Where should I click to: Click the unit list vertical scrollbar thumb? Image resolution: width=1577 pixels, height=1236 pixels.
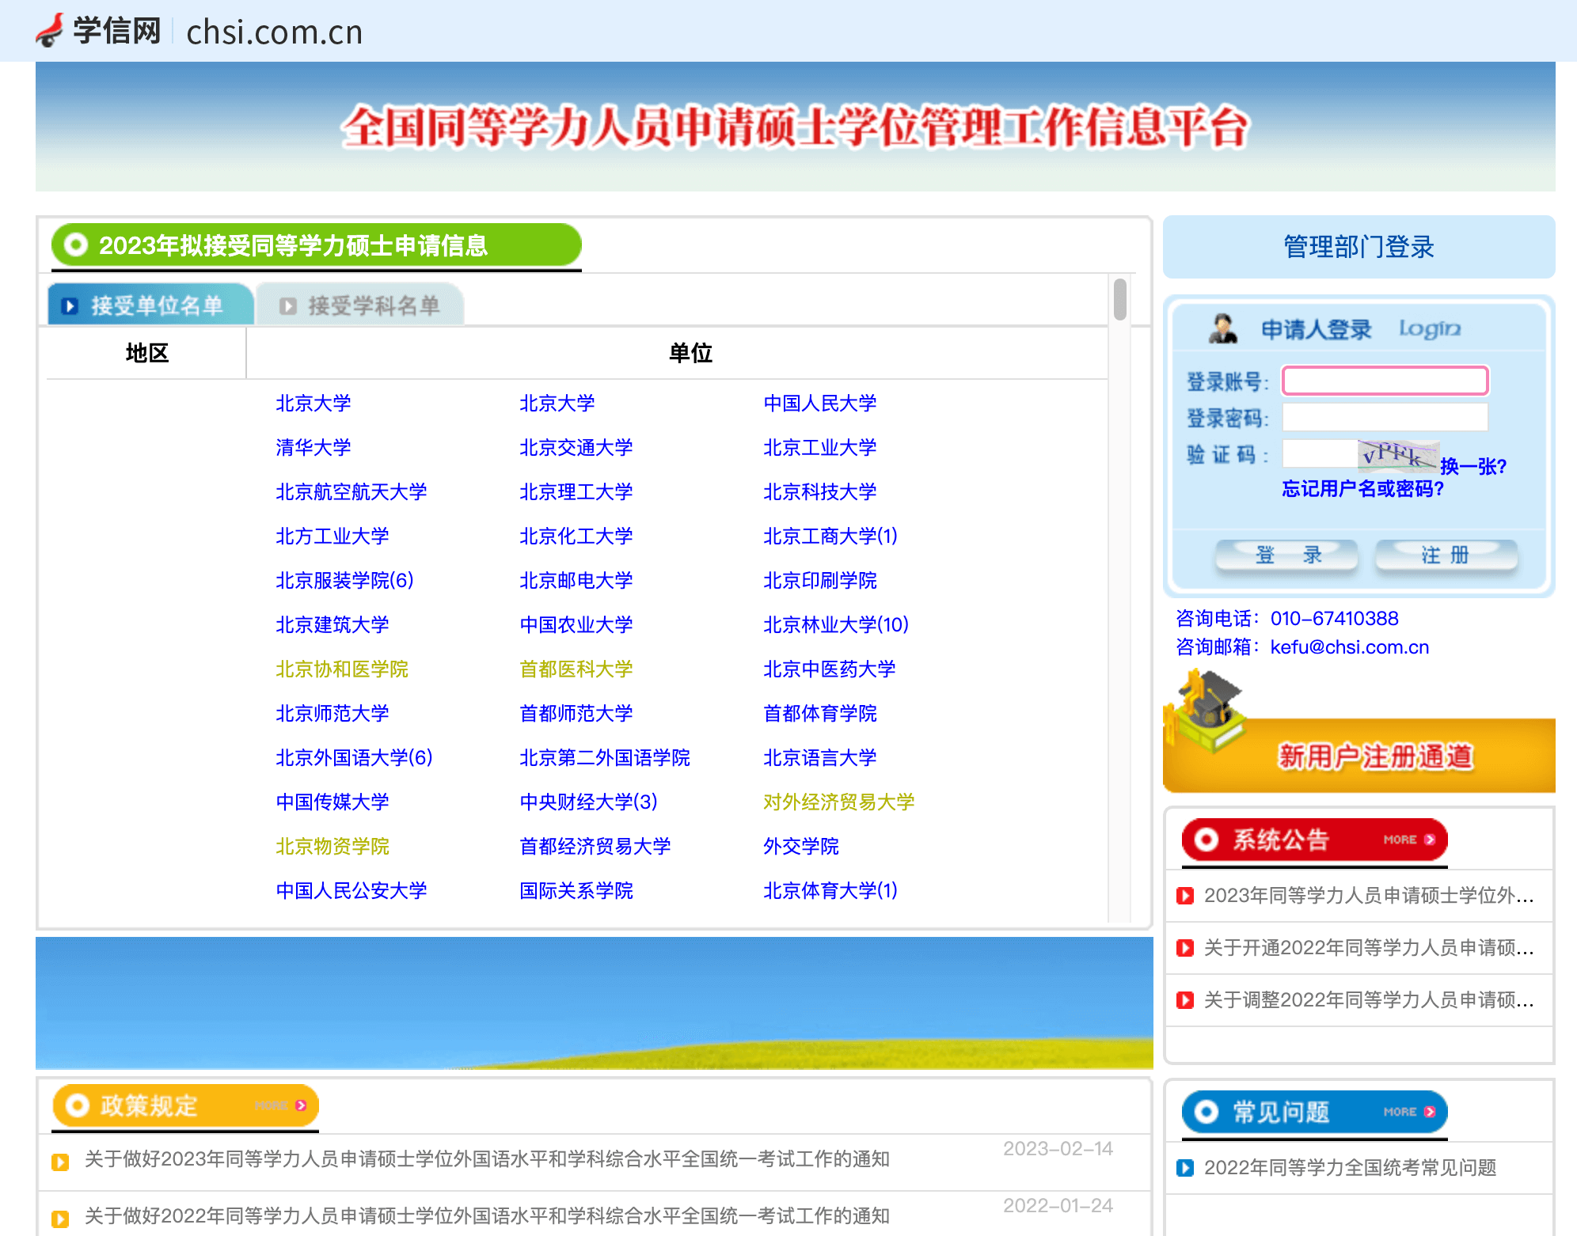[1119, 299]
